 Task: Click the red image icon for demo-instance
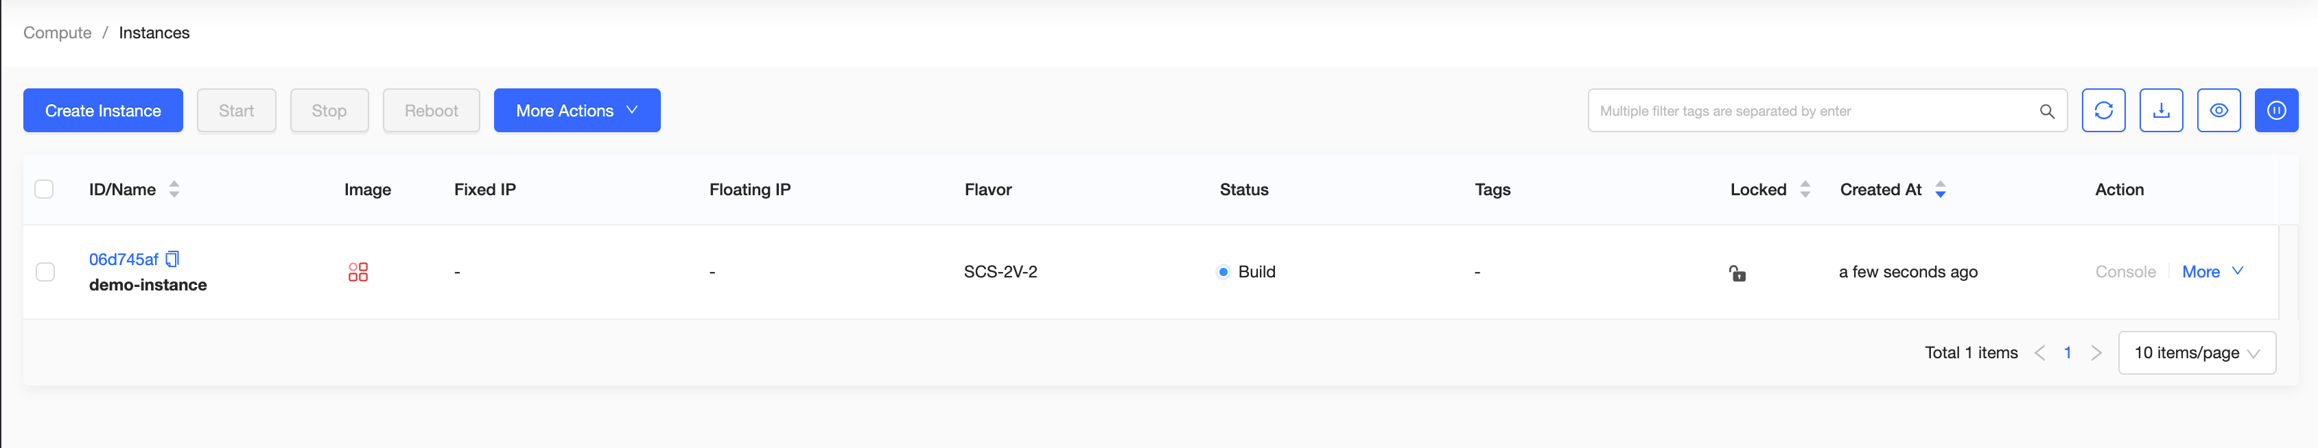tap(358, 272)
